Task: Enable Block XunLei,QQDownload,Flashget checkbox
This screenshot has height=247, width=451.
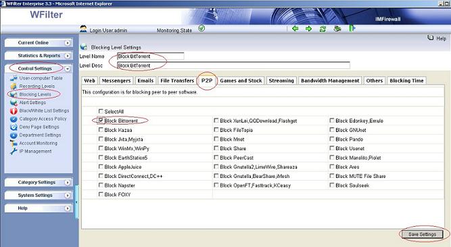Action: [216, 120]
